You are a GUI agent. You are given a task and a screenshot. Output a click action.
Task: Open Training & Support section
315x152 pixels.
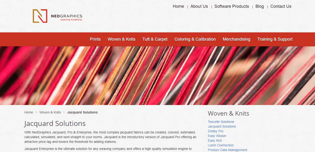tap(275, 39)
